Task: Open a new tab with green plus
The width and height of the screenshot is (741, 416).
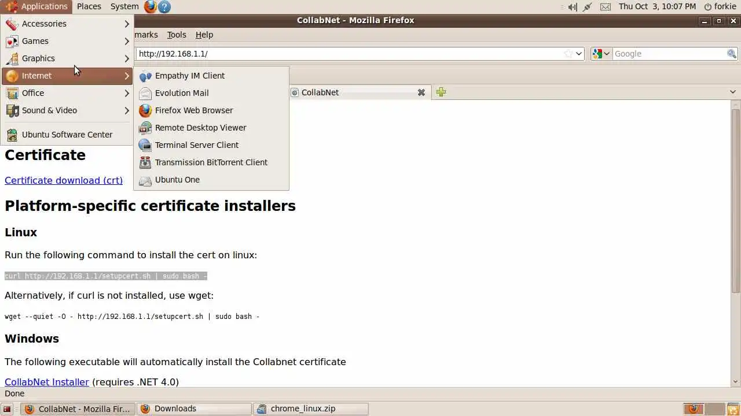Action: [x=441, y=92]
